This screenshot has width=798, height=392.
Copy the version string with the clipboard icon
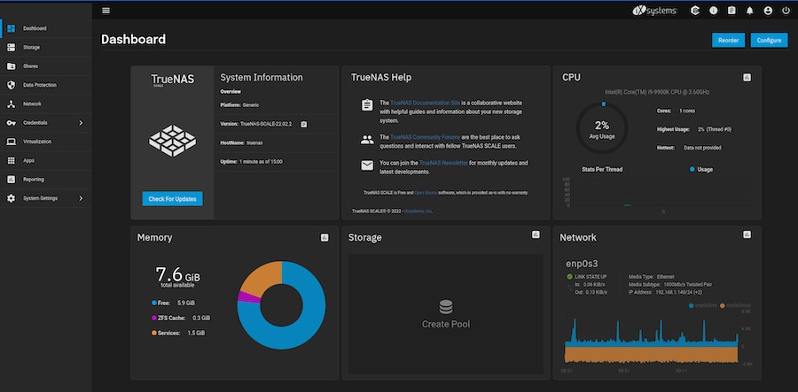(x=303, y=124)
